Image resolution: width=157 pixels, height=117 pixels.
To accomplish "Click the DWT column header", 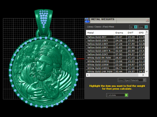I will click(x=132, y=32).
